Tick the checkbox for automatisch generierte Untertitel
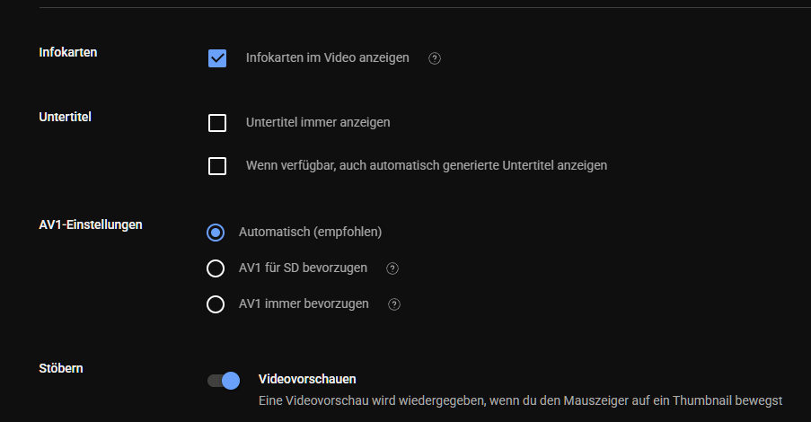 216,166
